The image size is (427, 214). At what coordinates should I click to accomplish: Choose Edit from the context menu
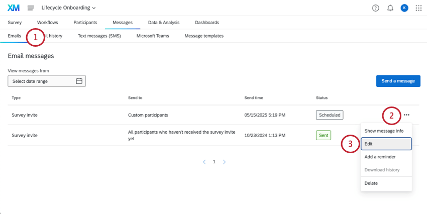pos(386,144)
